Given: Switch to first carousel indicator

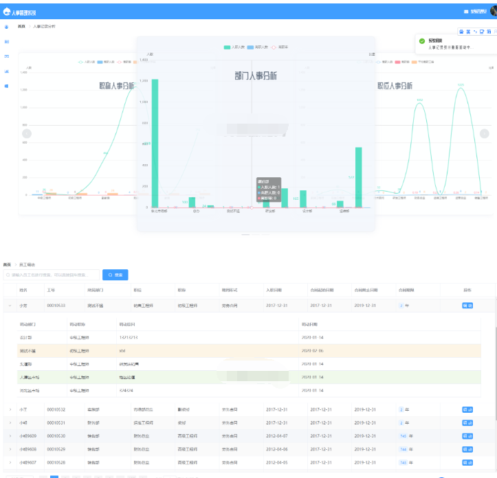Looking at the screenshot, I should coord(245,235).
